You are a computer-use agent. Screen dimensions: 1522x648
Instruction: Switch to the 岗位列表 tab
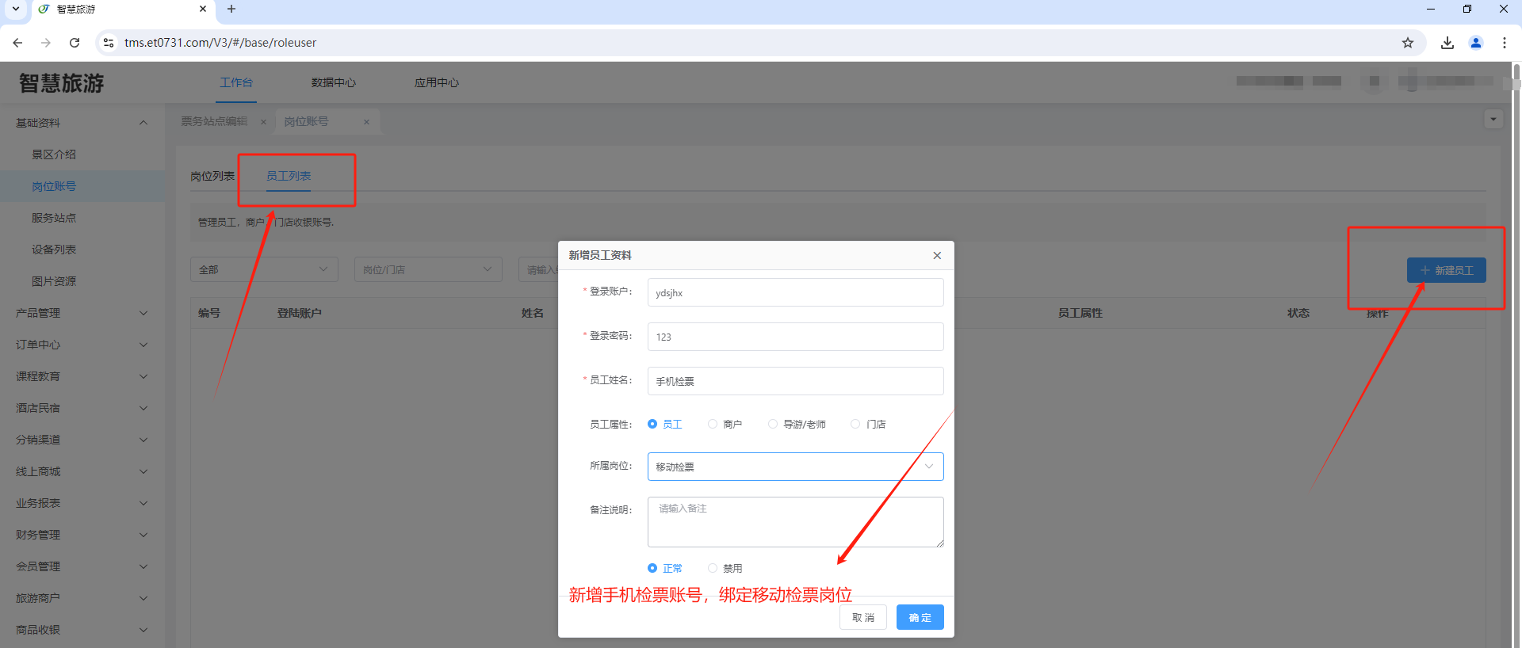(212, 176)
